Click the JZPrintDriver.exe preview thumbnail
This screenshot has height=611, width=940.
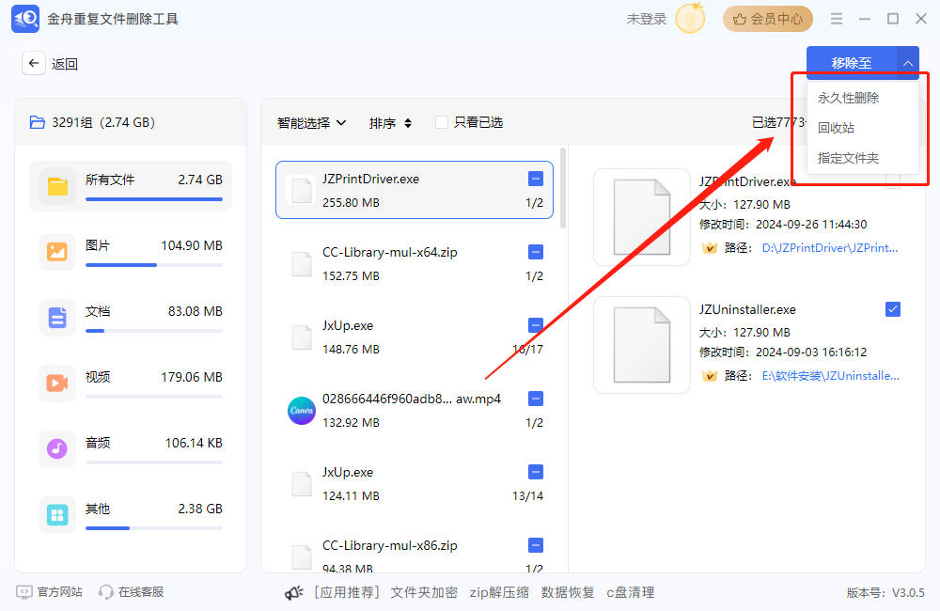coord(642,217)
